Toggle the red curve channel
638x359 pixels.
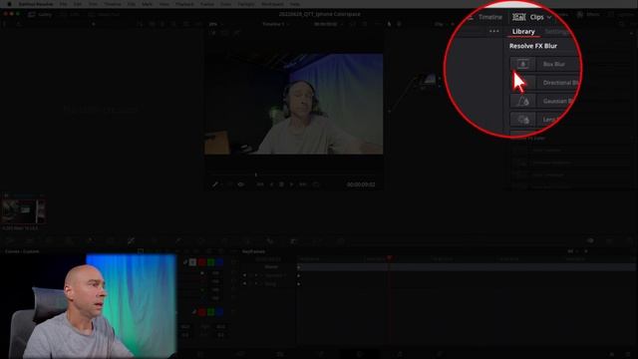[x=201, y=262]
